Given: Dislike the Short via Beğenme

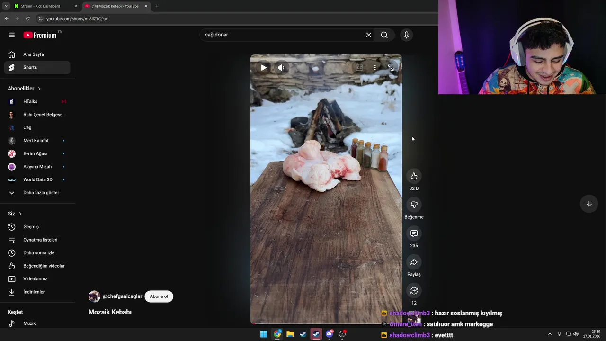Looking at the screenshot, I should coord(414,205).
